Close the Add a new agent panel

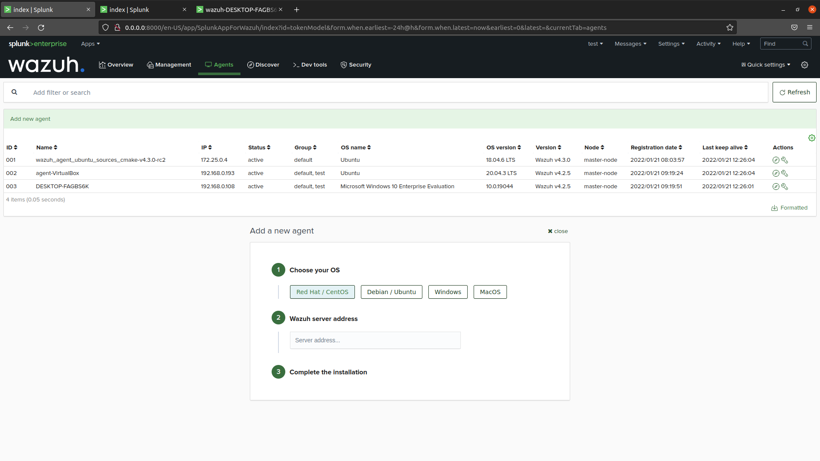558,231
